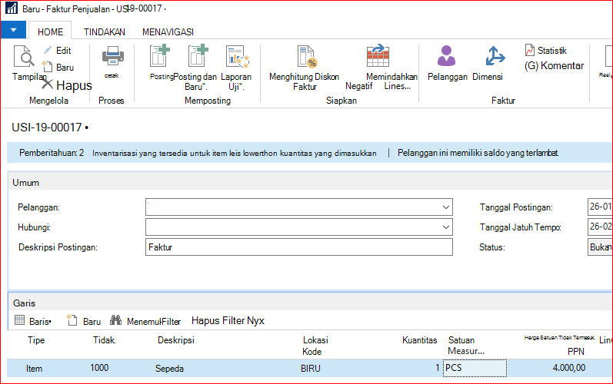Select the 4.000,00 unit price cell
The image size is (613, 384).
click(x=569, y=368)
